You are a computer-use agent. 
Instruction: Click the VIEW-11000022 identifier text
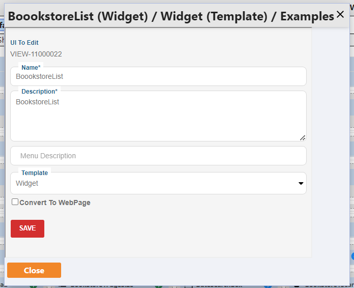pyautogui.click(x=36, y=54)
